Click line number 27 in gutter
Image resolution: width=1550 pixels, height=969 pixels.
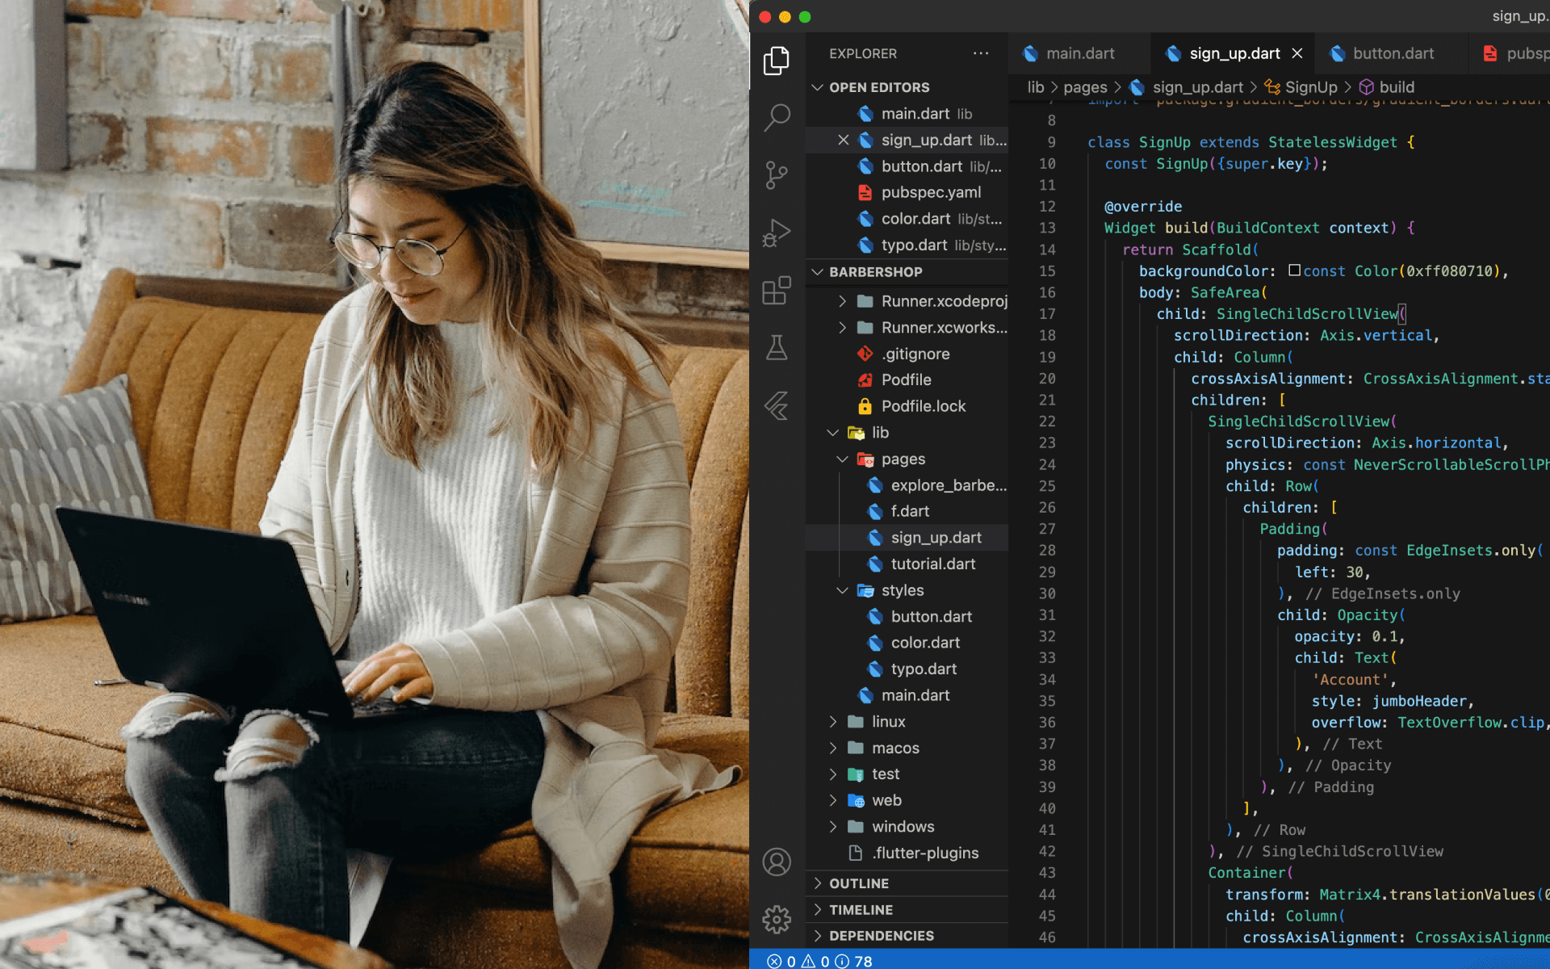tap(1047, 529)
